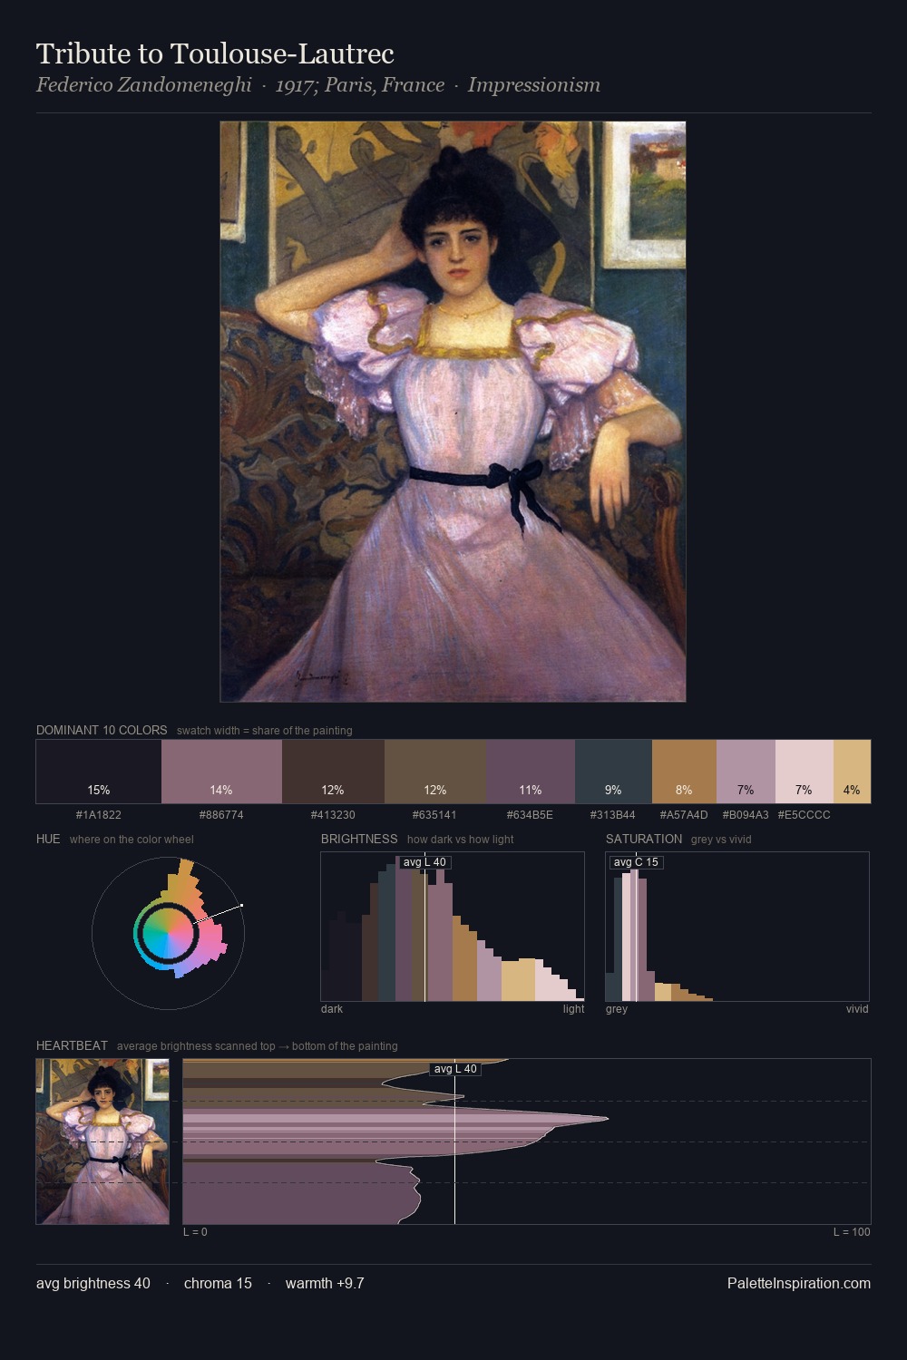Click the hex label #635141
This screenshot has height=1360, width=907.
tap(434, 815)
